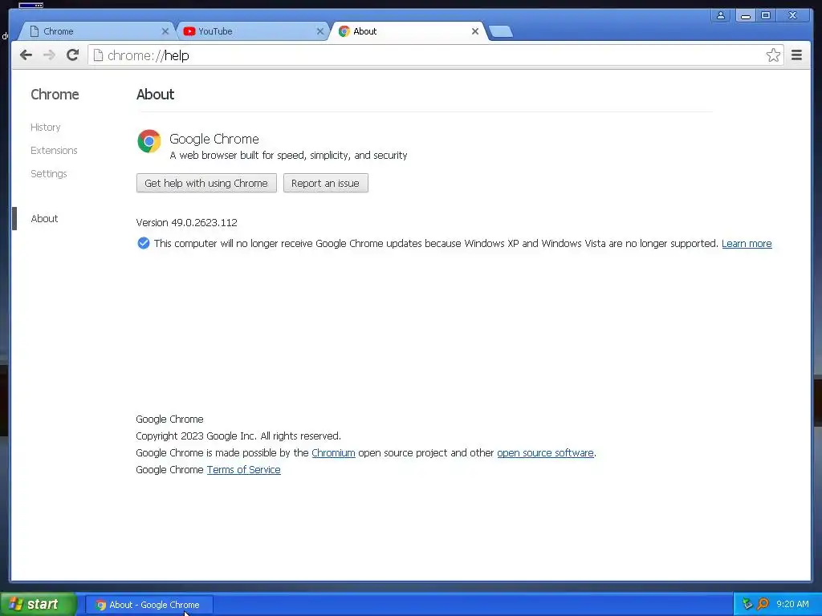Switch to the Chrome tab
Image resolution: width=822 pixels, height=616 pixels.
(97, 31)
